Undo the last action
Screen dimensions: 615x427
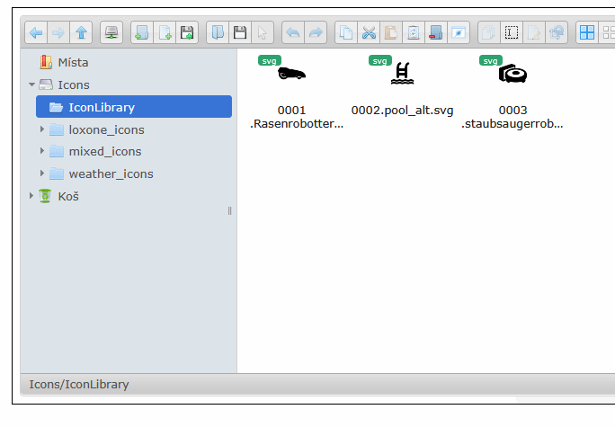293,32
